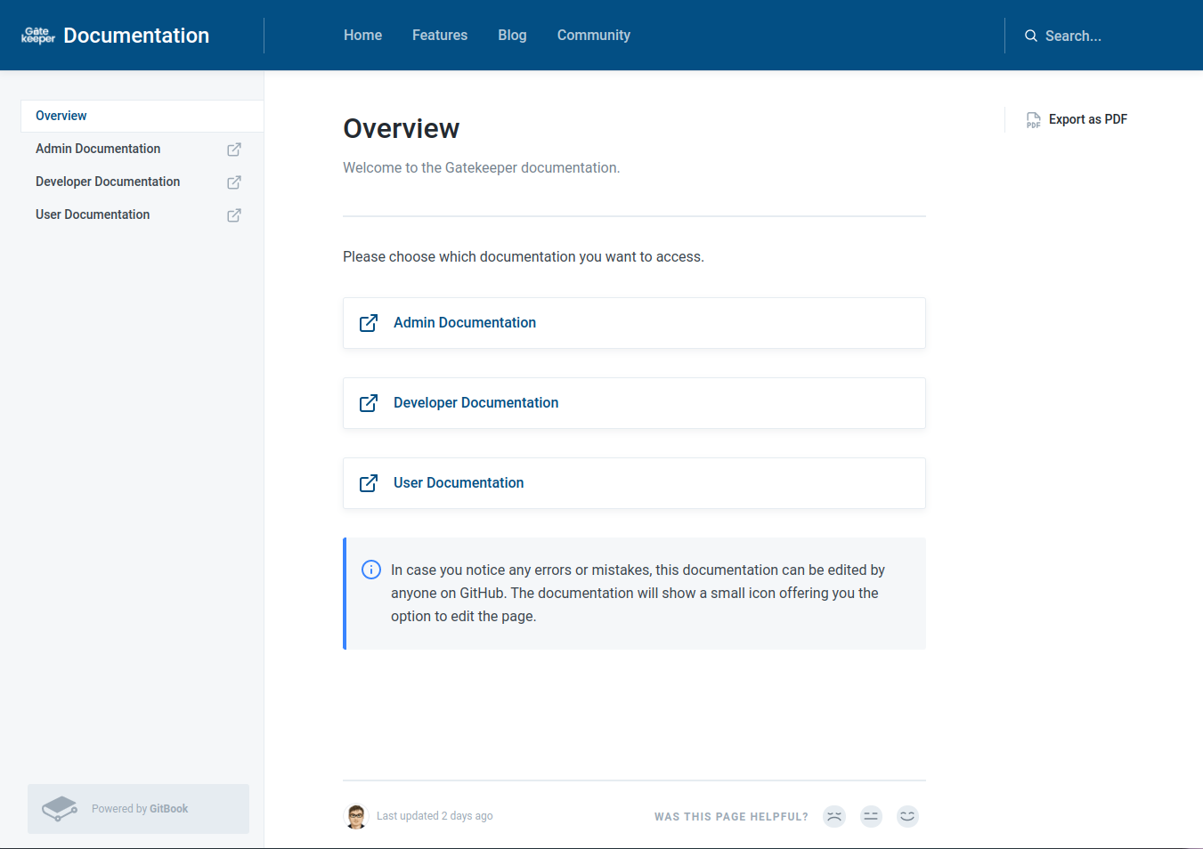Click the search magnifier icon
The image size is (1203, 849).
click(x=1030, y=36)
